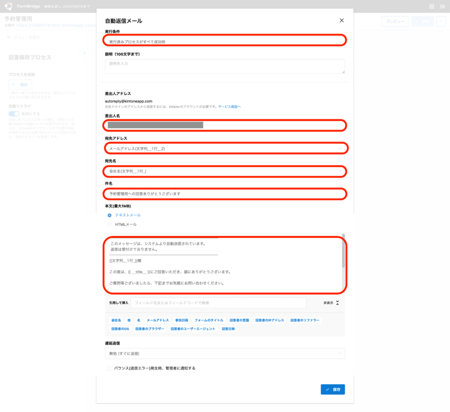Click the sidebar collapse arrow icon
Image resolution: width=450 pixels, height=412 pixels.
(x=84, y=53)
